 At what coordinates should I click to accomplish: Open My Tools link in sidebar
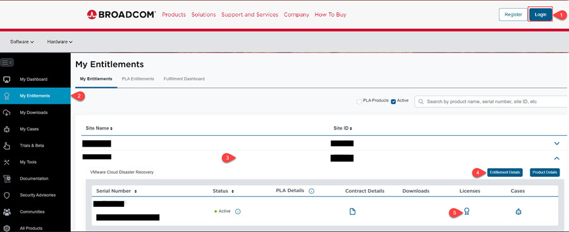(x=28, y=162)
